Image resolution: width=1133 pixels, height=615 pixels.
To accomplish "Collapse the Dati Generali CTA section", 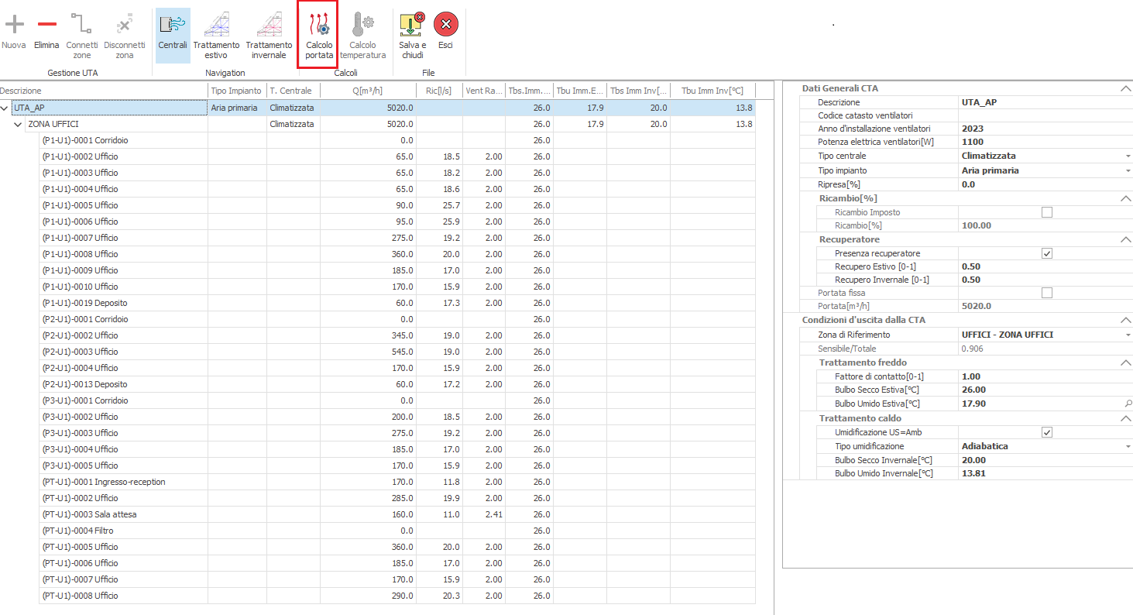I will (1125, 89).
